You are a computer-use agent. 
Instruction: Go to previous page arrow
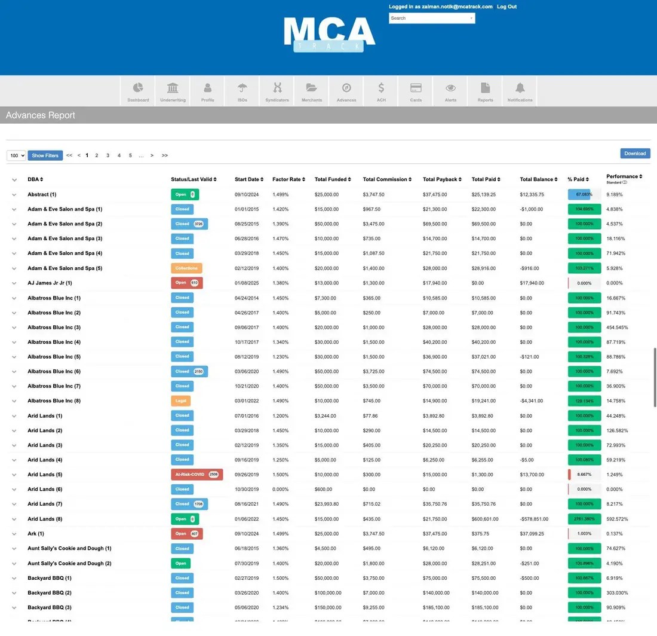coord(79,155)
